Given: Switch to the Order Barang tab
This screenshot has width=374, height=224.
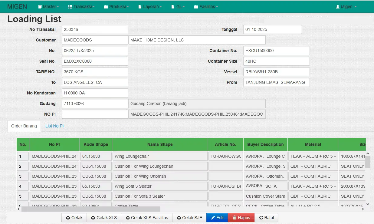Looking at the screenshot, I should (24, 126).
